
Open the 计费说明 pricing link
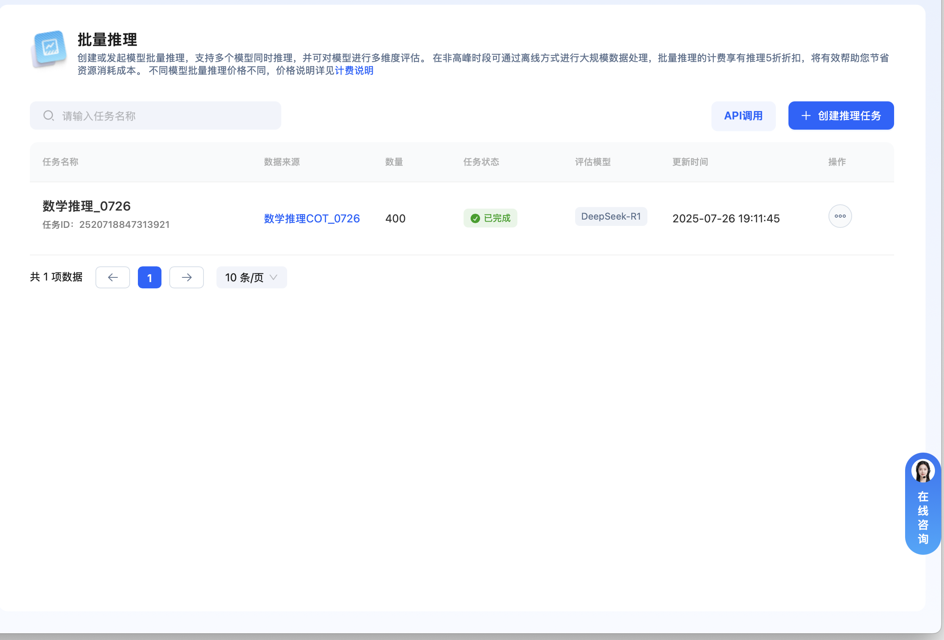[x=354, y=70]
